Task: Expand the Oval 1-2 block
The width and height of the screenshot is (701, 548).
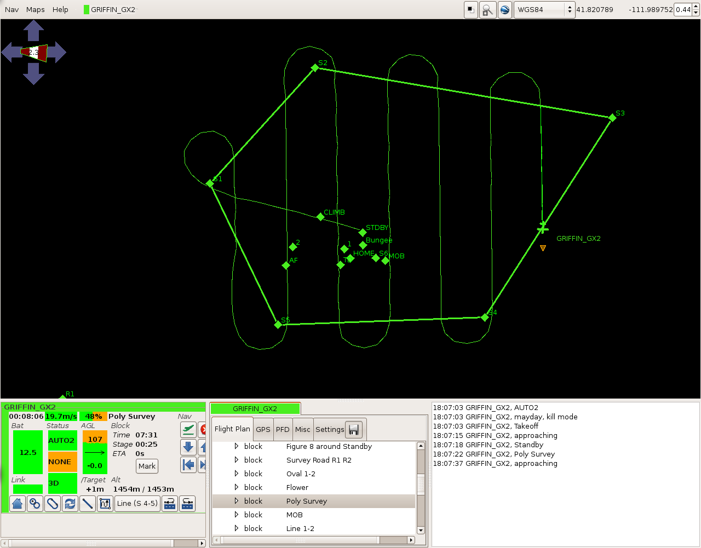Action: coord(237,474)
